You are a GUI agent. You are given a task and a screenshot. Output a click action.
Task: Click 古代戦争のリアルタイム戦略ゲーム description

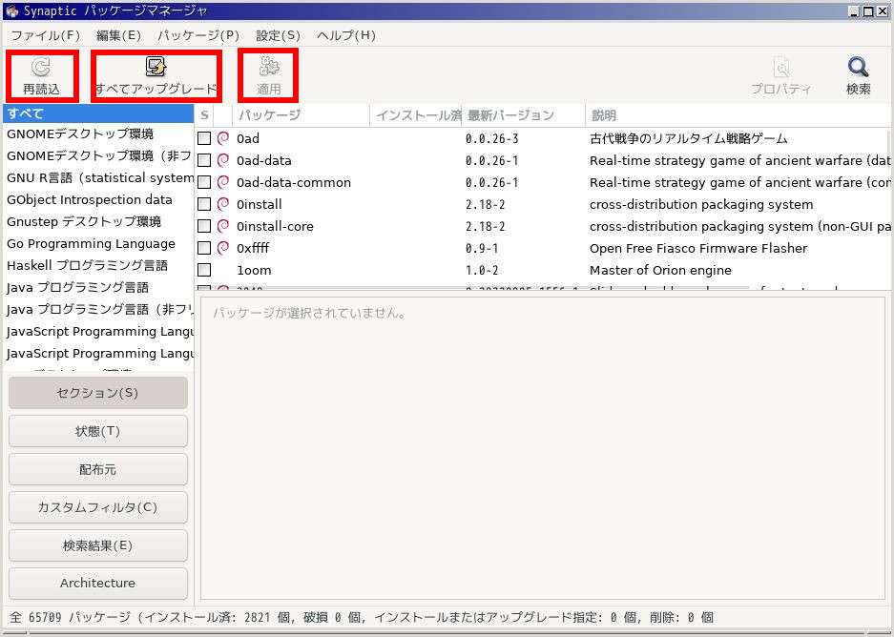[x=688, y=138]
